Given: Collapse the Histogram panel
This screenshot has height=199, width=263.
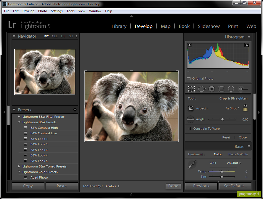Looking at the screenshot, I should click(249, 37).
